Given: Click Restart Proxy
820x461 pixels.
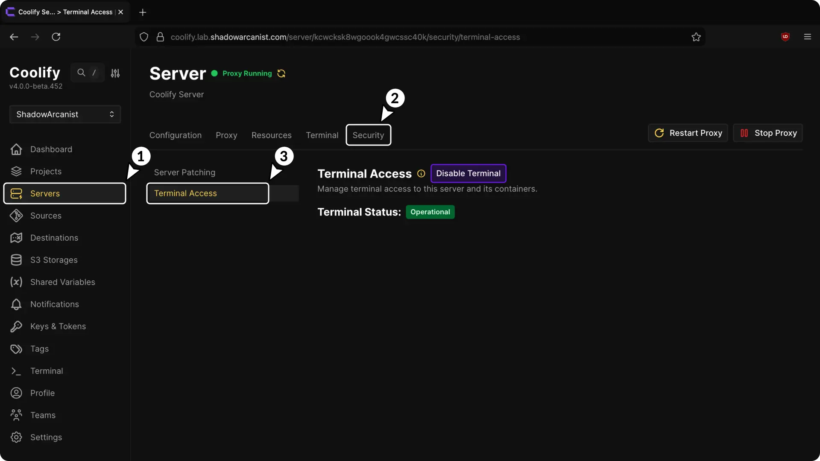Looking at the screenshot, I should pyautogui.click(x=688, y=133).
